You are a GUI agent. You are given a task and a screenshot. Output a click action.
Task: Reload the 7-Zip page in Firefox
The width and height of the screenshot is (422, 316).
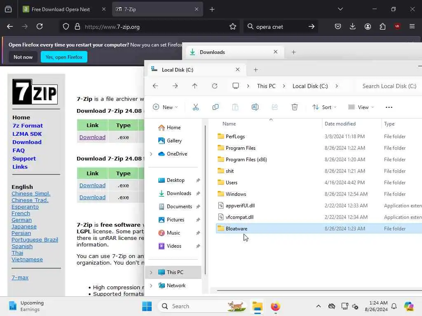click(40, 26)
